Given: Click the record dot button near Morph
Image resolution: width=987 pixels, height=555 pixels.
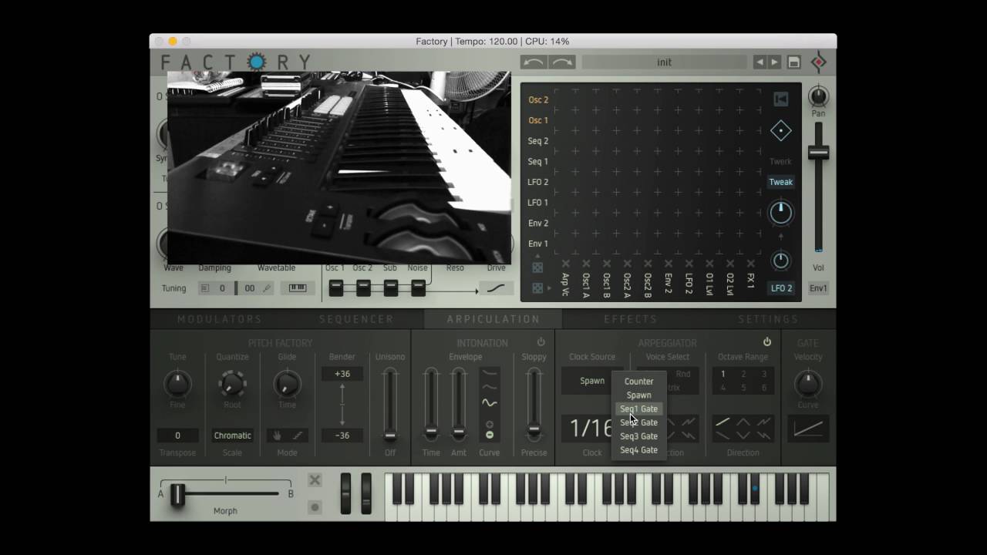Looking at the screenshot, I should [x=315, y=507].
